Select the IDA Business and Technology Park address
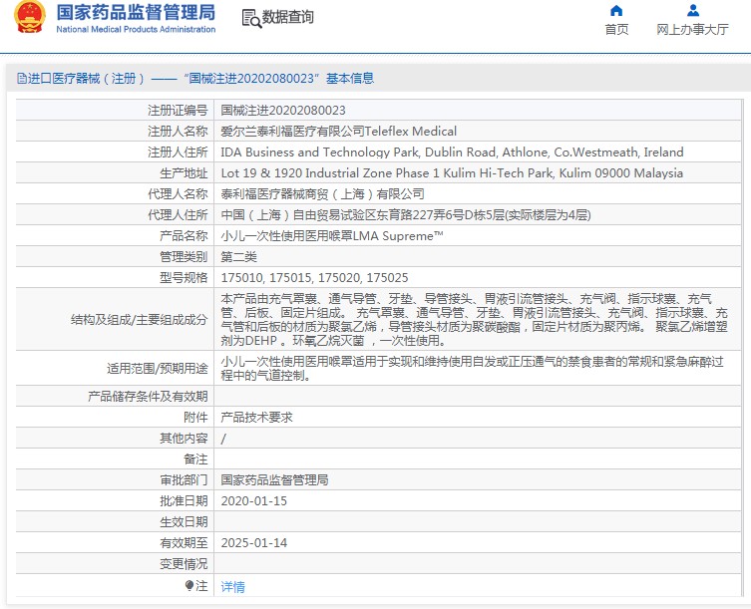 452,152
